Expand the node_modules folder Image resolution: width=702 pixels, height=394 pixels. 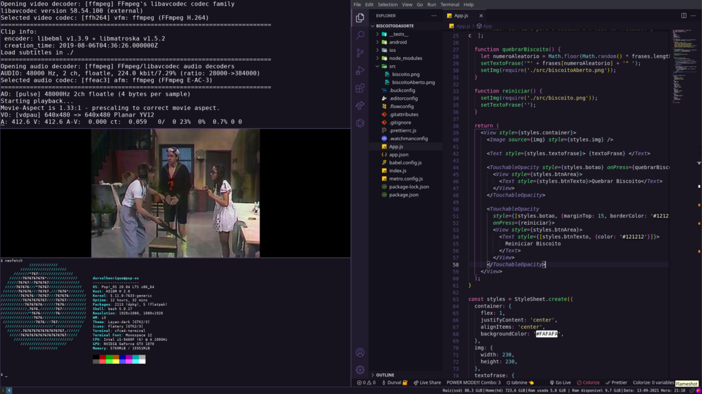point(404,57)
